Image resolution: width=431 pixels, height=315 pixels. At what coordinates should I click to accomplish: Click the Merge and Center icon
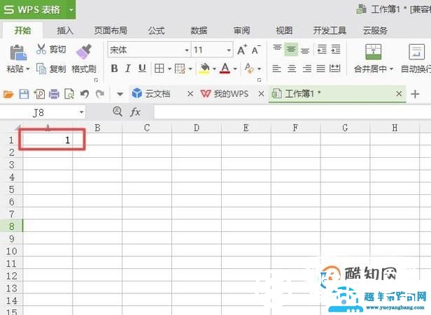pyautogui.click(x=374, y=52)
